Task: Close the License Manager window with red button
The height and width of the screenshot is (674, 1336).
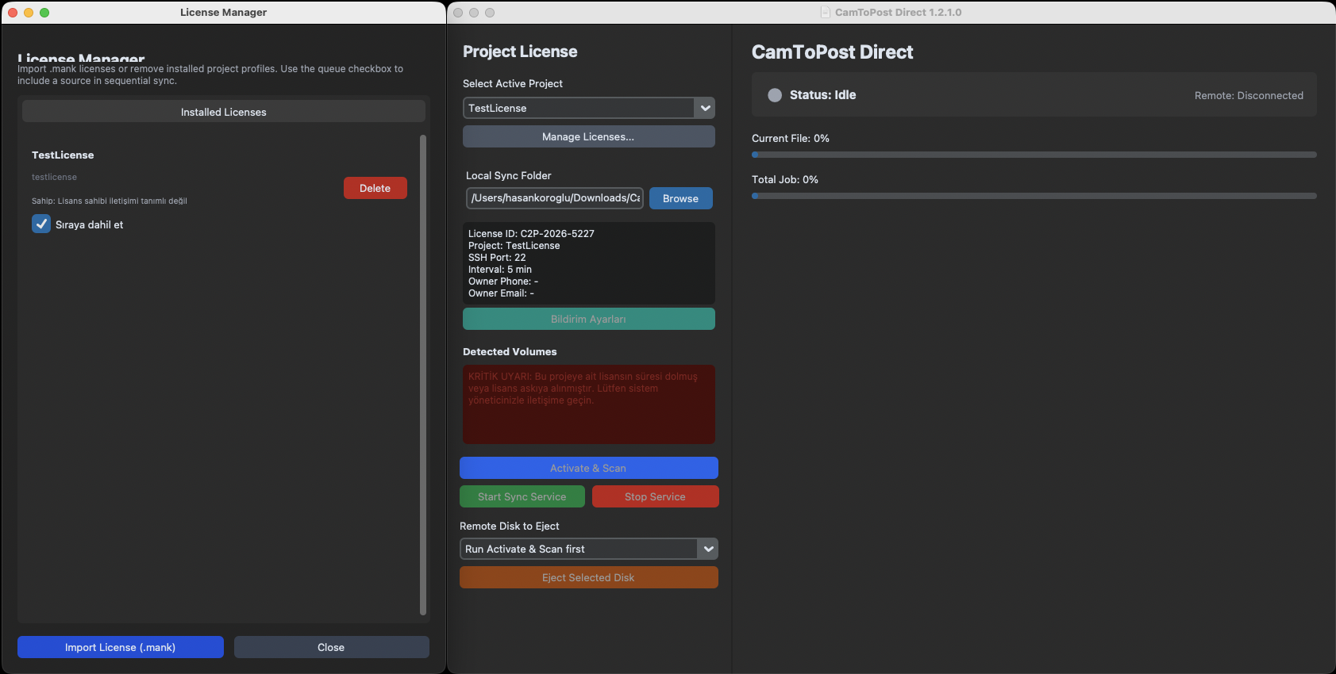Action: click(x=13, y=13)
